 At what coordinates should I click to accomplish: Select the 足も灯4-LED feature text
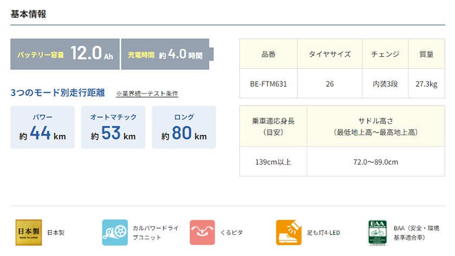(323, 233)
